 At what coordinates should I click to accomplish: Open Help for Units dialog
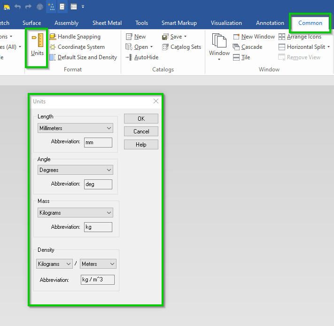point(141,145)
